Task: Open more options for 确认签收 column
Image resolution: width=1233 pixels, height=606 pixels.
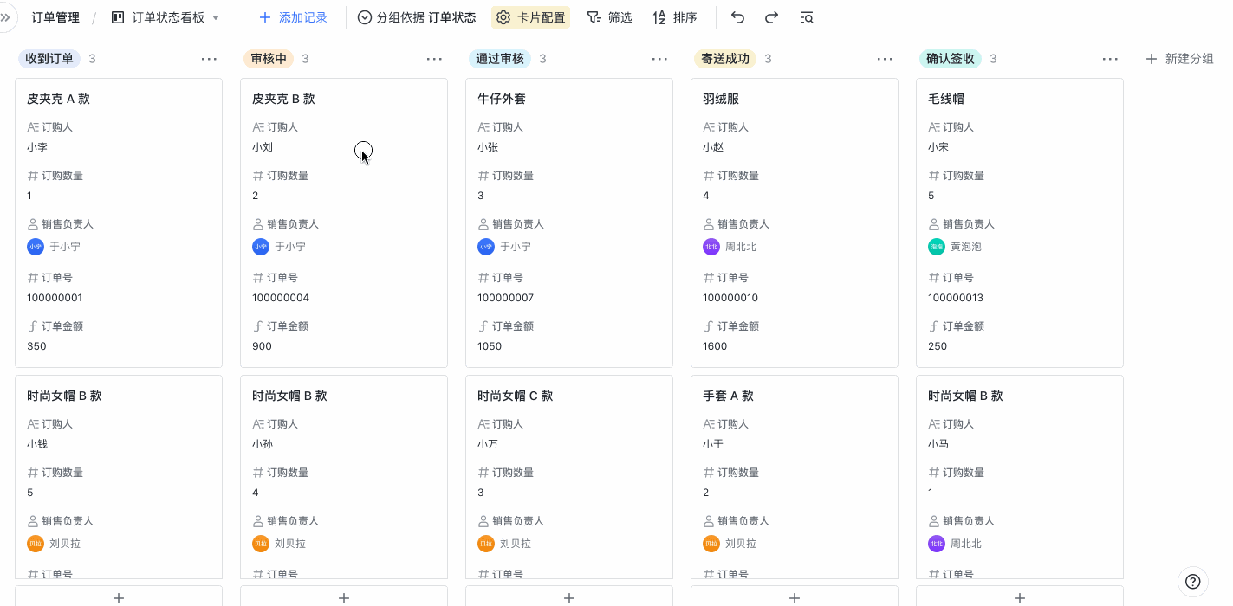Action: pos(1110,59)
